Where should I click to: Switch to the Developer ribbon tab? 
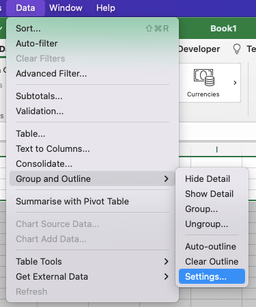click(x=199, y=49)
